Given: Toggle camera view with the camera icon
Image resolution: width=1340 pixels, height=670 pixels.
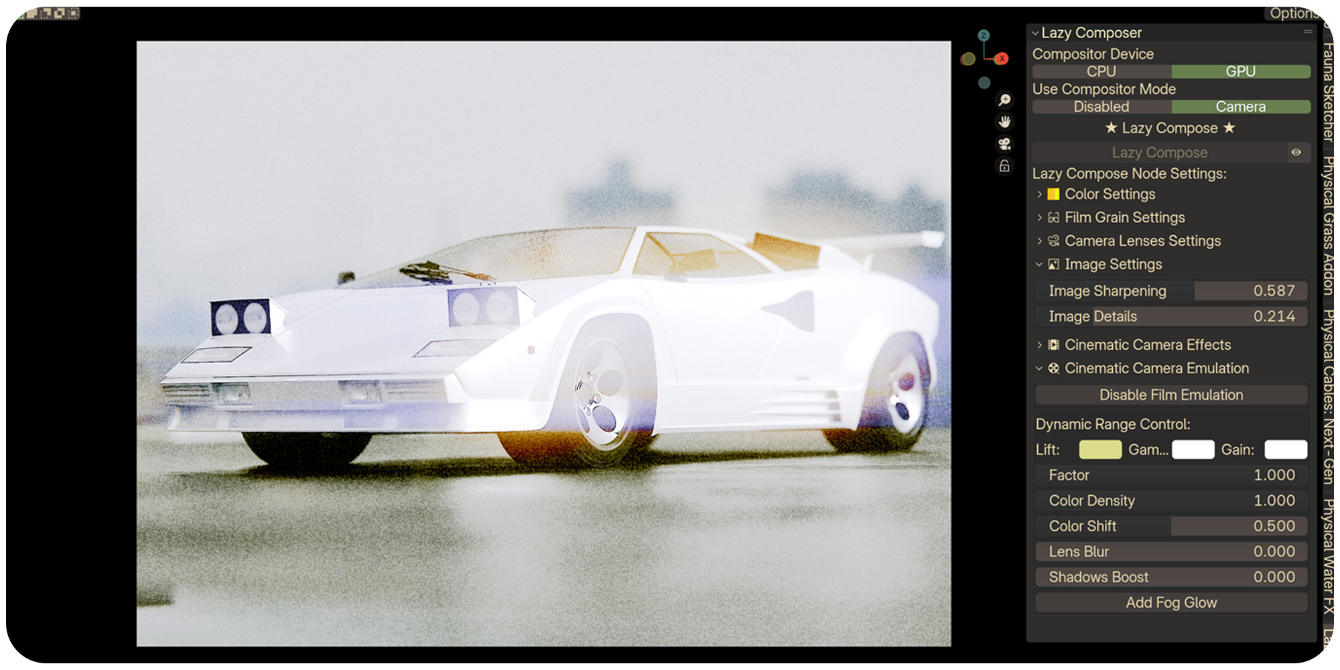Looking at the screenshot, I should [1004, 144].
